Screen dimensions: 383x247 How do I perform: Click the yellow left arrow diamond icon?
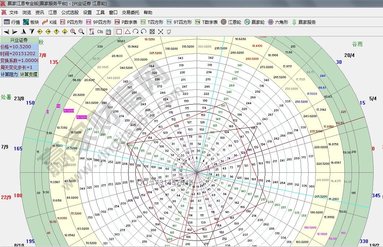click(40, 32)
